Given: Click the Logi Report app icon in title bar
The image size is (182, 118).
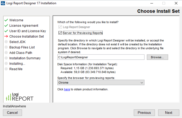Looking at the screenshot, I should point(3,3).
